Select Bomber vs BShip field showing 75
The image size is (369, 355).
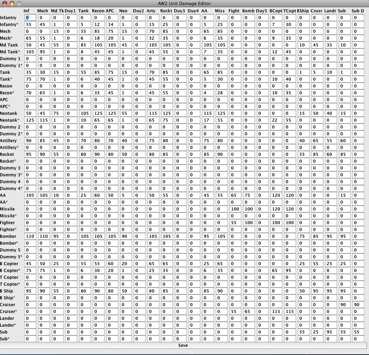pos(303,236)
